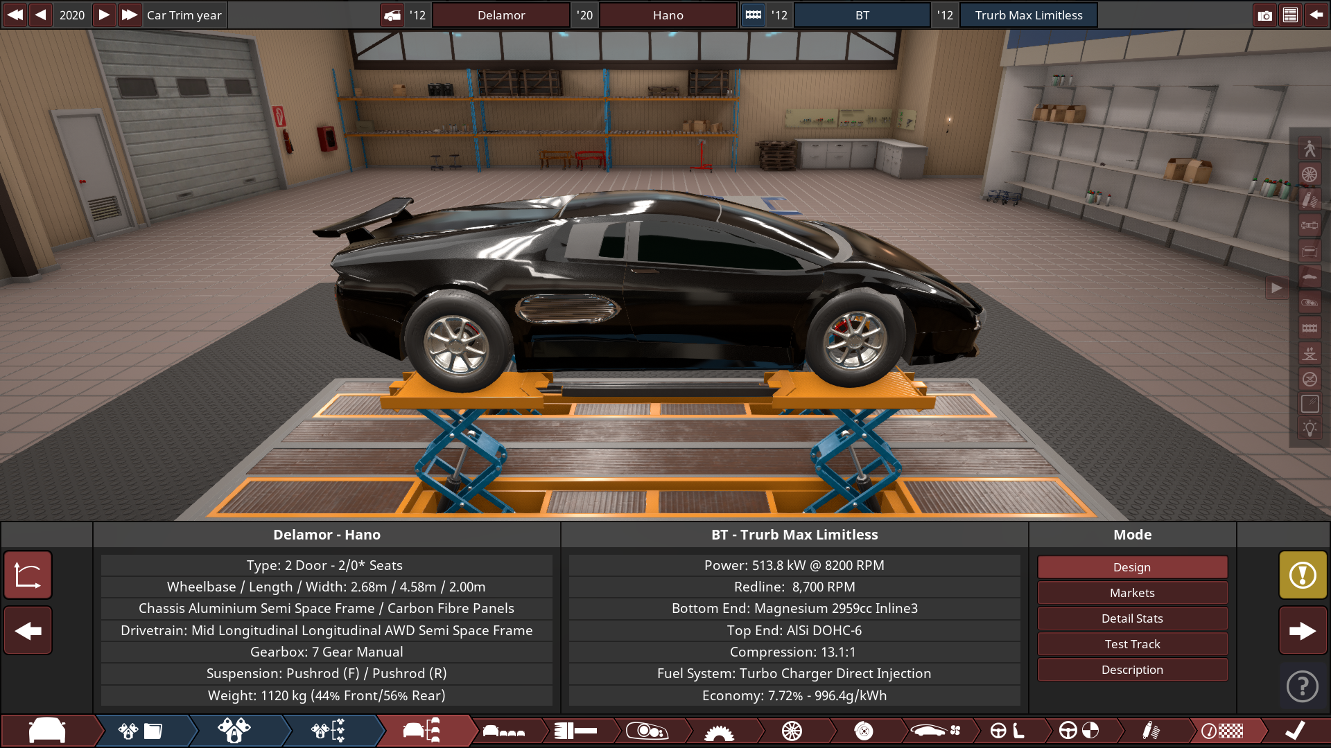Open the brake disc tab

(864, 731)
